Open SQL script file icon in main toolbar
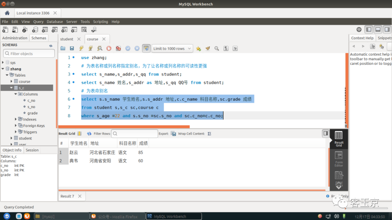The width and height of the screenshot is (392, 220). pos(15,30)
